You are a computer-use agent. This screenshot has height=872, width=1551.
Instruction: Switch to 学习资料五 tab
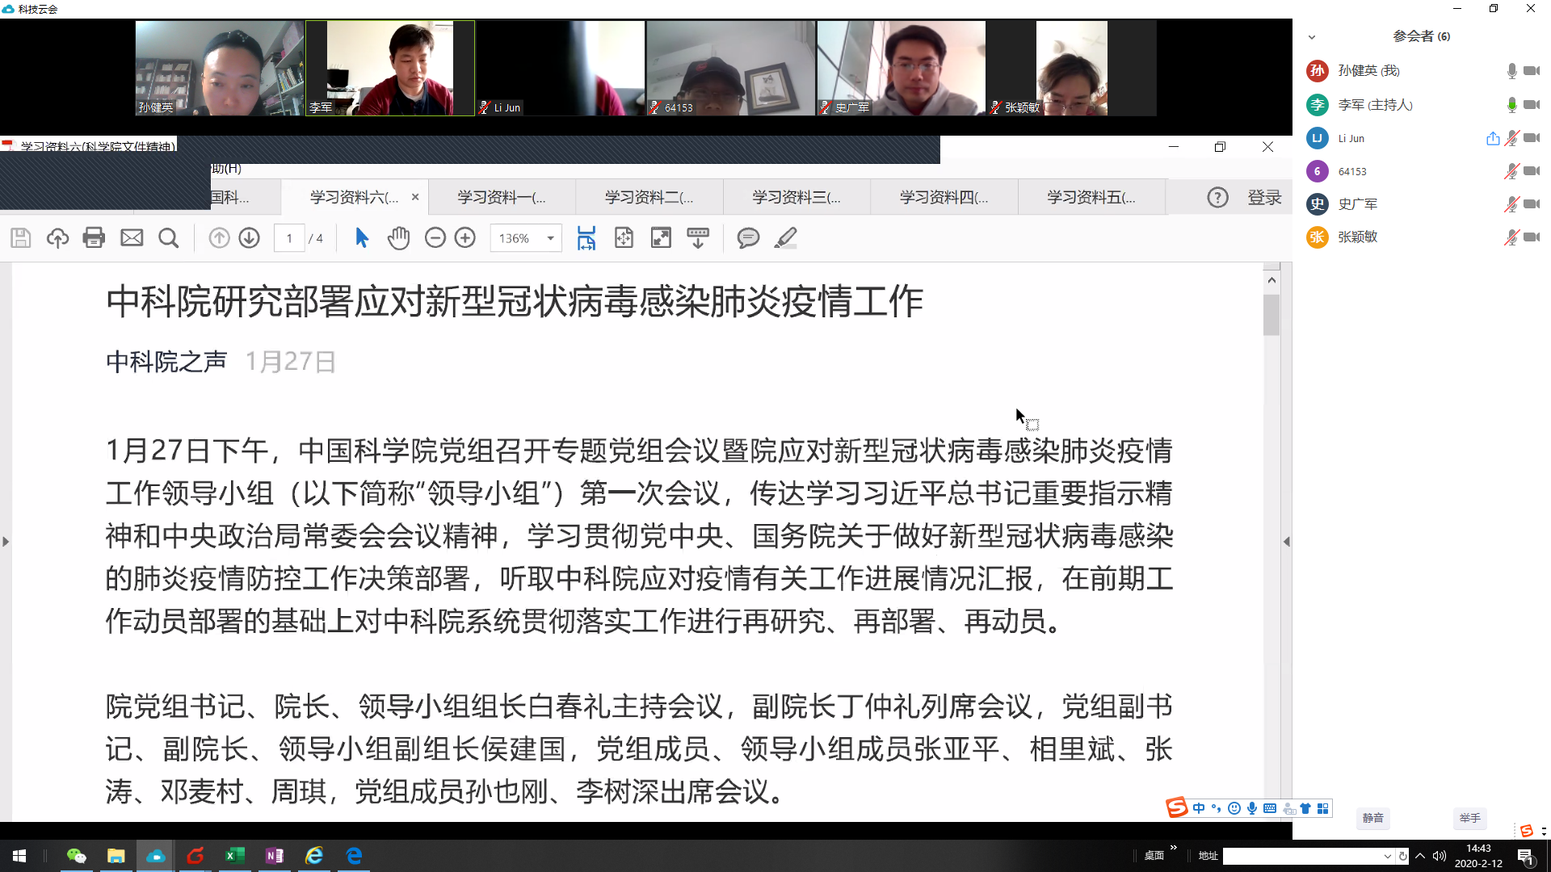(x=1091, y=197)
